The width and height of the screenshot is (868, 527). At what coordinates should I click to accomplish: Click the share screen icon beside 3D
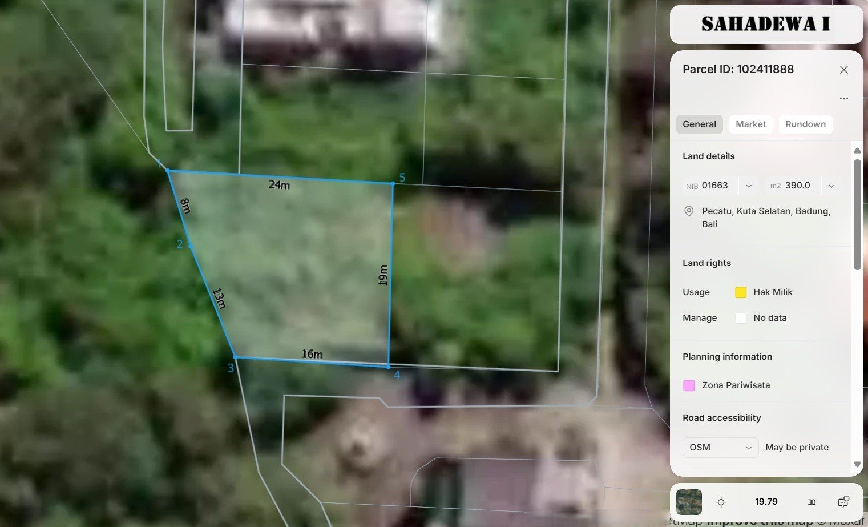pos(843,502)
